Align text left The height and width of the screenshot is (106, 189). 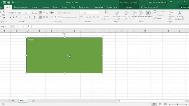coord(40,17)
